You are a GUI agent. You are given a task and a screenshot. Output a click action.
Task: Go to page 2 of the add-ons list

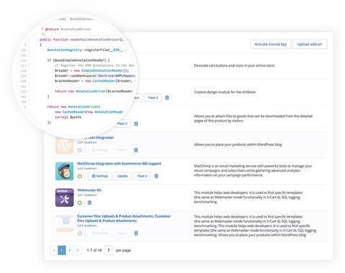tap(70, 250)
